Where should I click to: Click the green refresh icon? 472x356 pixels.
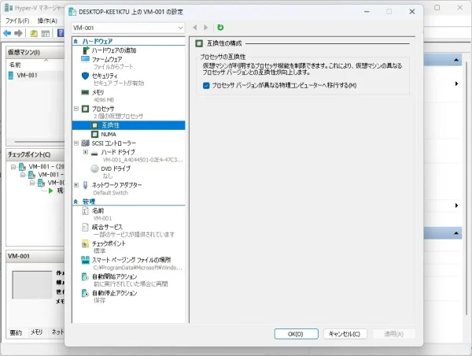220,28
